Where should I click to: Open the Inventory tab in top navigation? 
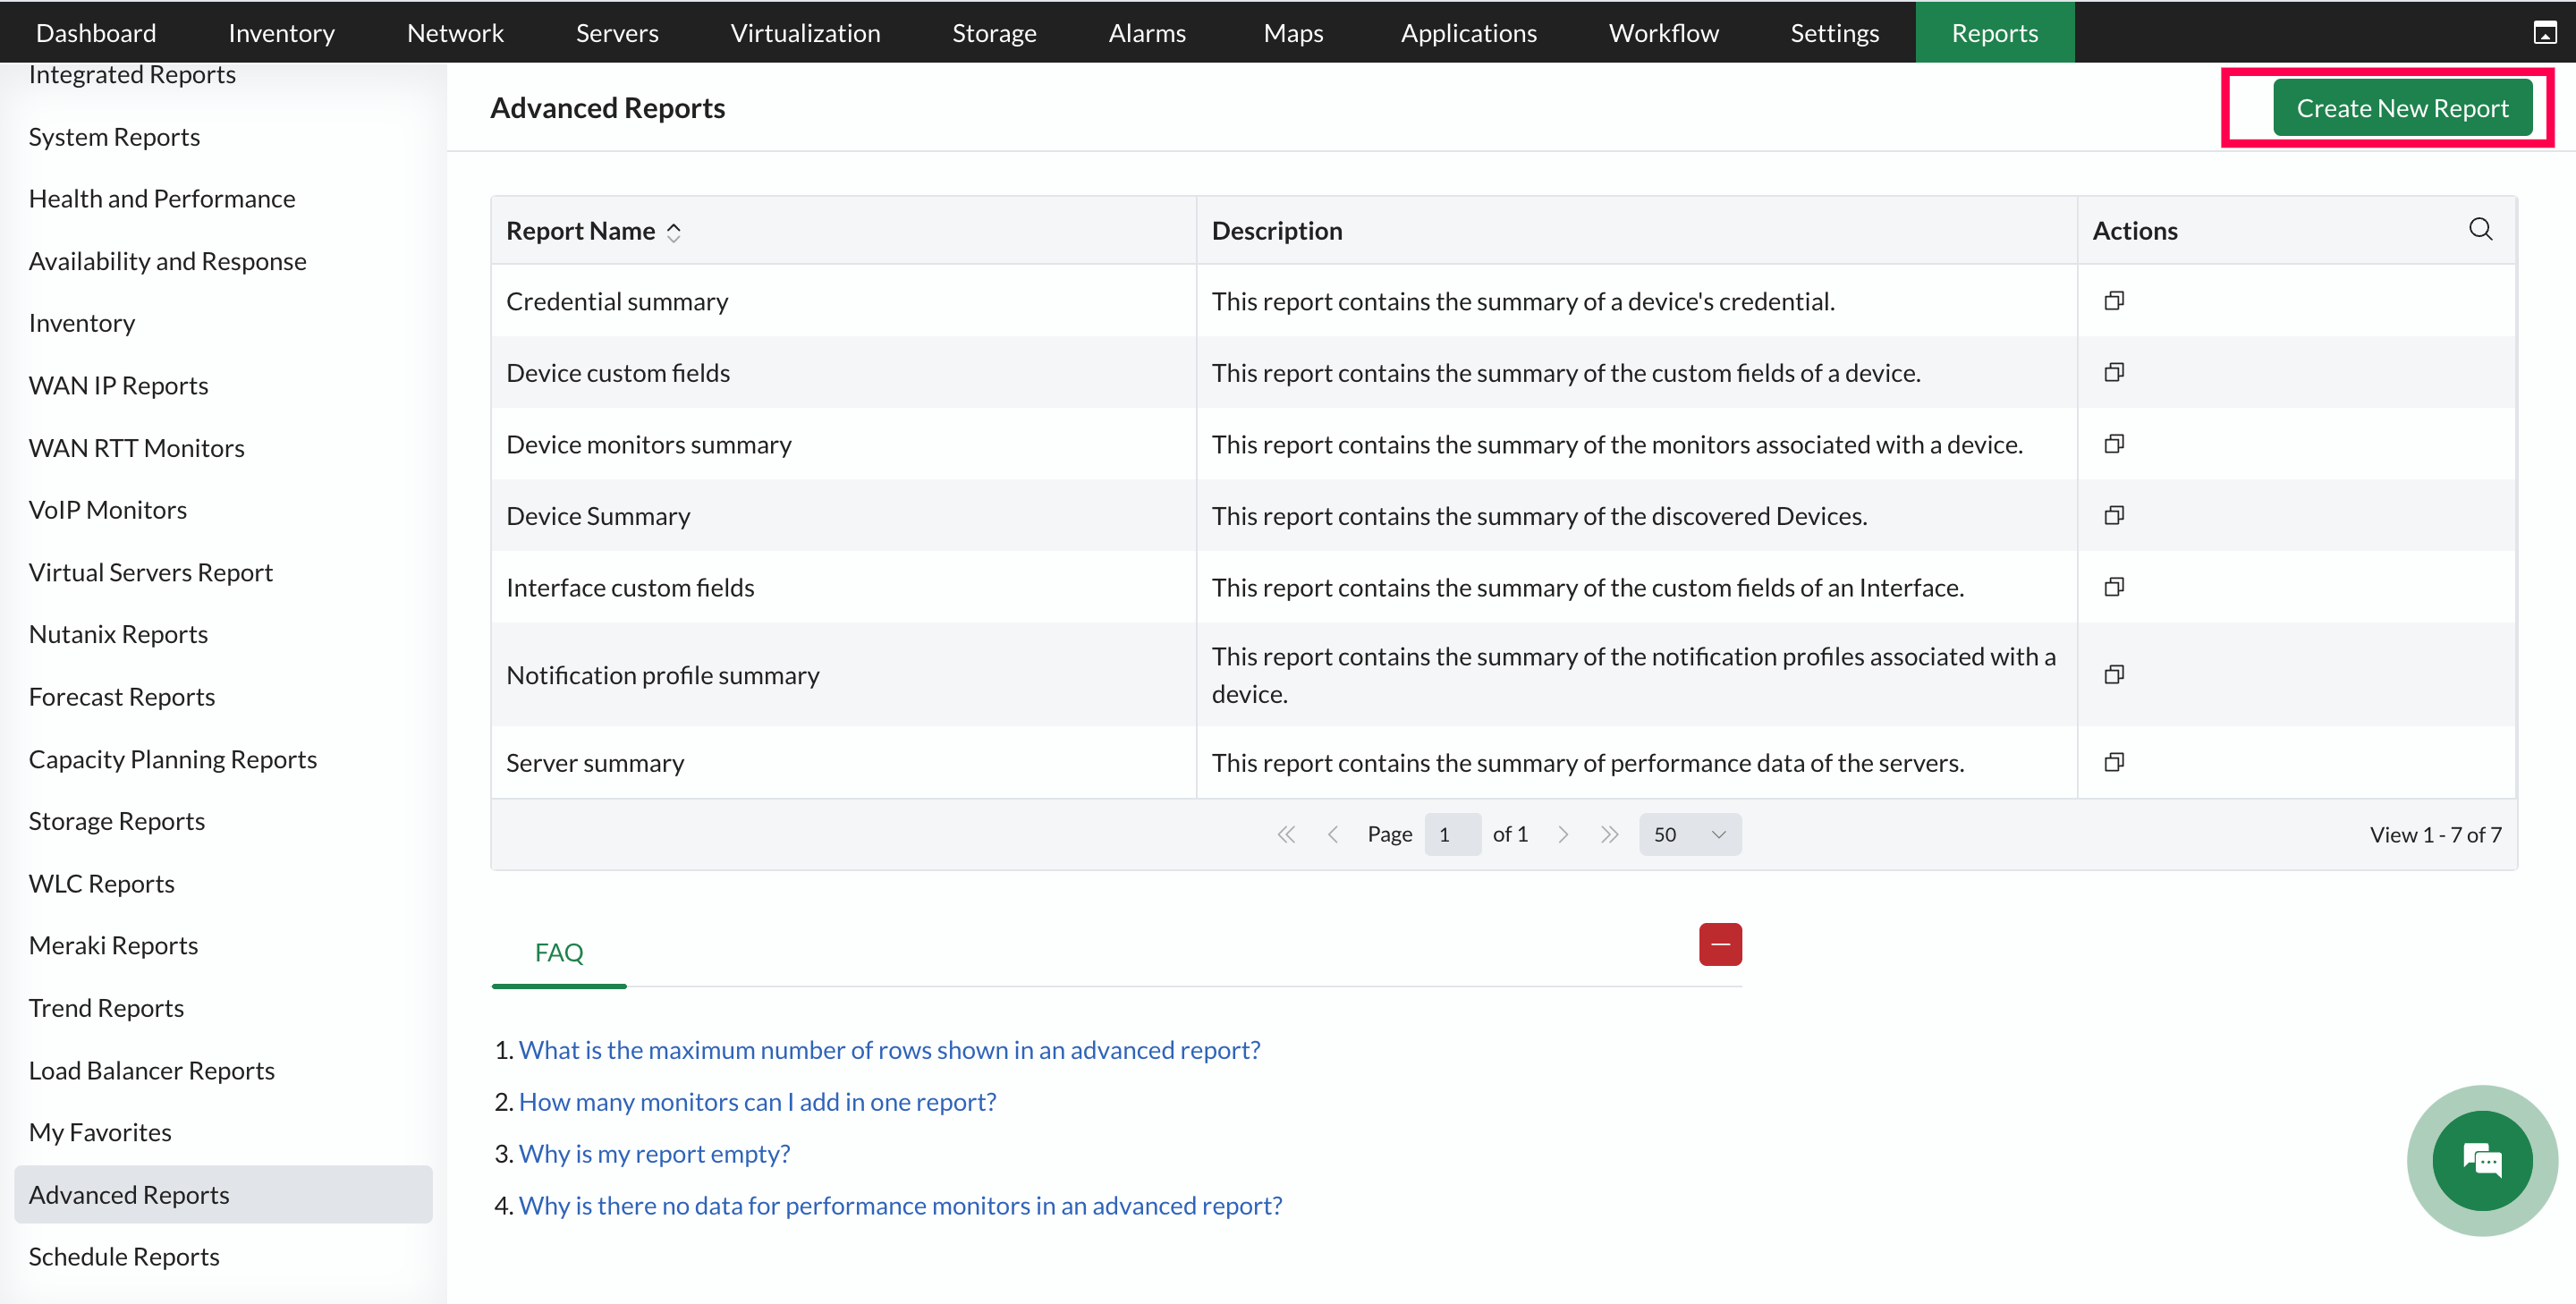281,33
